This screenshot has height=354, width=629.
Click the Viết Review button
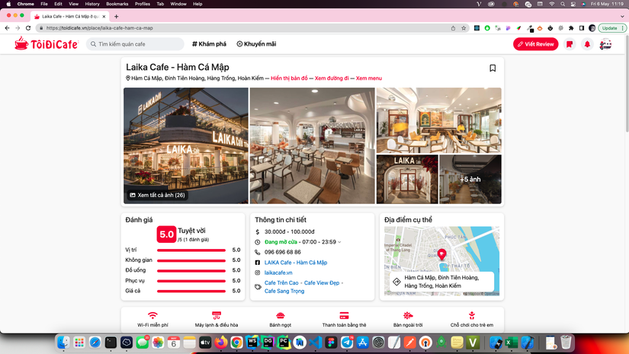(x=535, y=44)
